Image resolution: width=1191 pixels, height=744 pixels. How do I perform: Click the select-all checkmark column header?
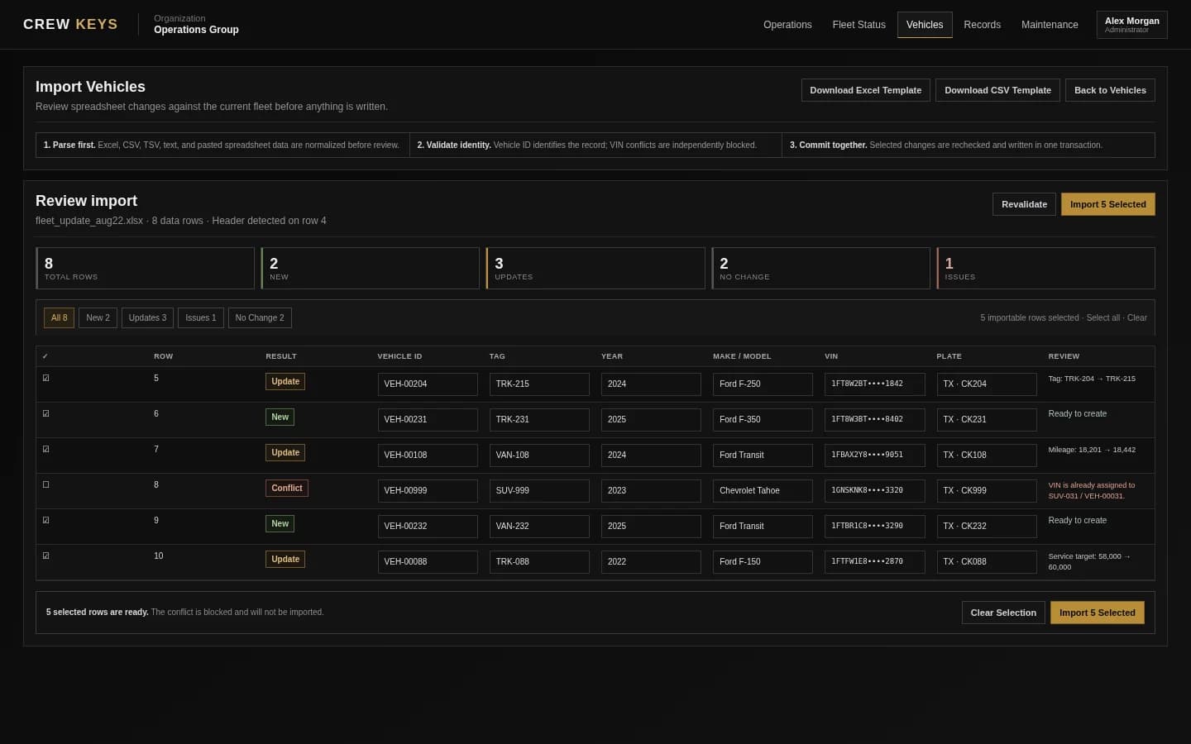pyautogui.click(x=45, y=356)
